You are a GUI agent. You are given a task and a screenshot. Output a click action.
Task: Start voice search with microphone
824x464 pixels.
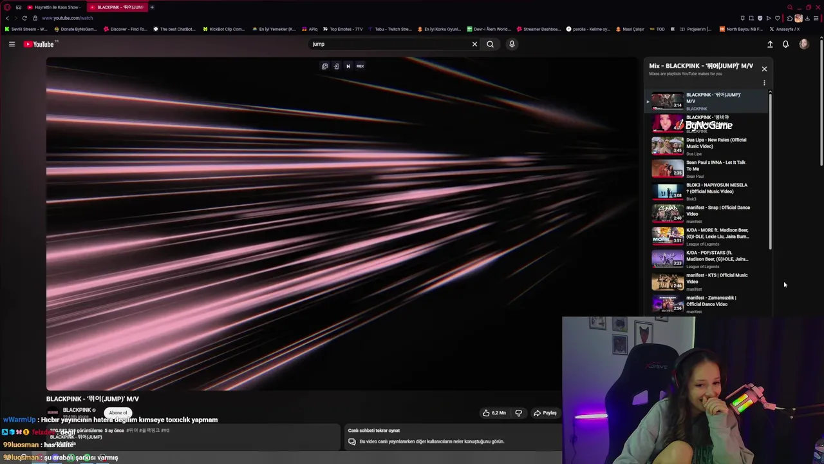click(x=512, y=44)
